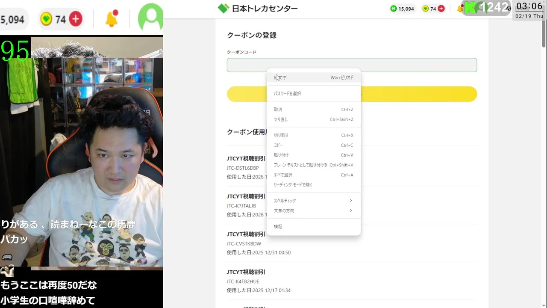The image size is (547, 308).
Task: Select リーディングモードで開く menu entry
Action: pos(314,184)
